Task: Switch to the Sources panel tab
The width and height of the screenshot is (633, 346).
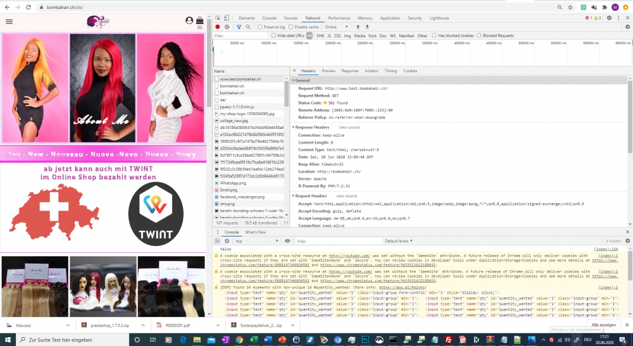Action: click(291, 18)
